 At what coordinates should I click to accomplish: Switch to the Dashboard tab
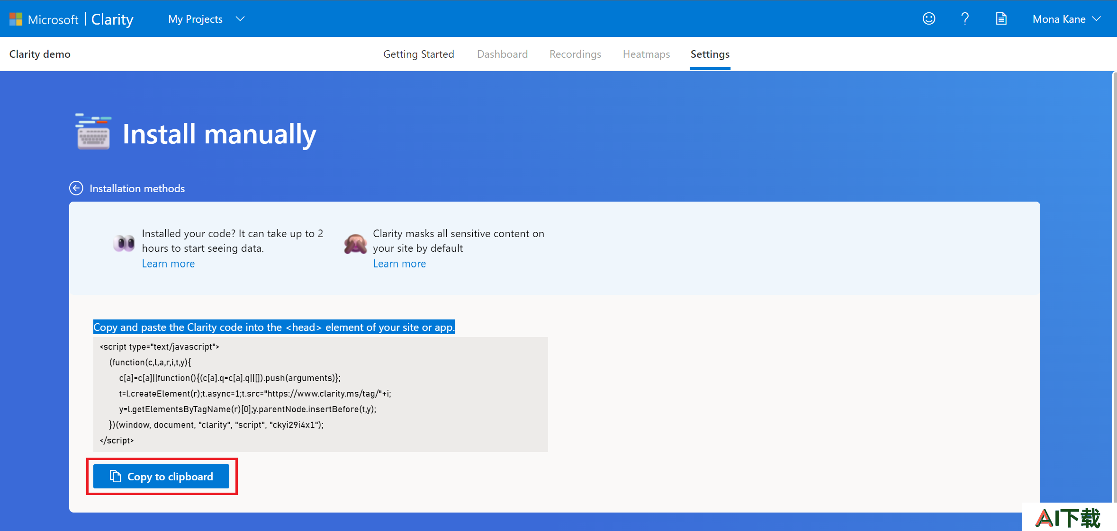(x=502, y=54)
